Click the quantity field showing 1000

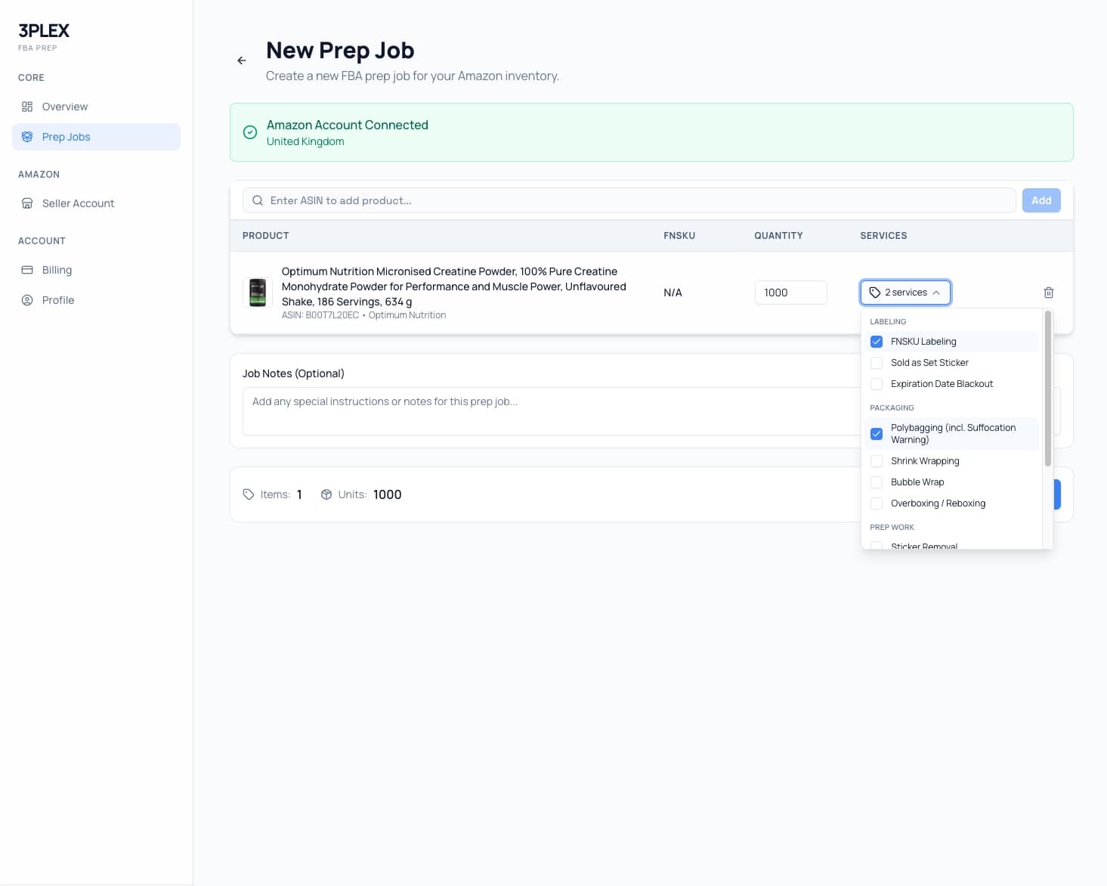click(790, 293)
